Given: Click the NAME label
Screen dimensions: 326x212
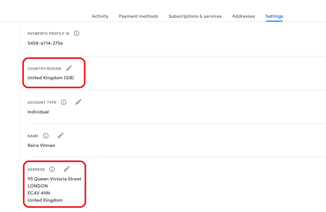Looking at the screenshot, I should pos(33,136).
